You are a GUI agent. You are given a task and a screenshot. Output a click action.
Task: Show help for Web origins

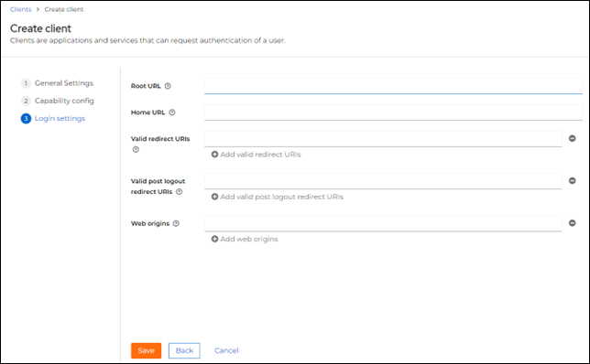176,223
